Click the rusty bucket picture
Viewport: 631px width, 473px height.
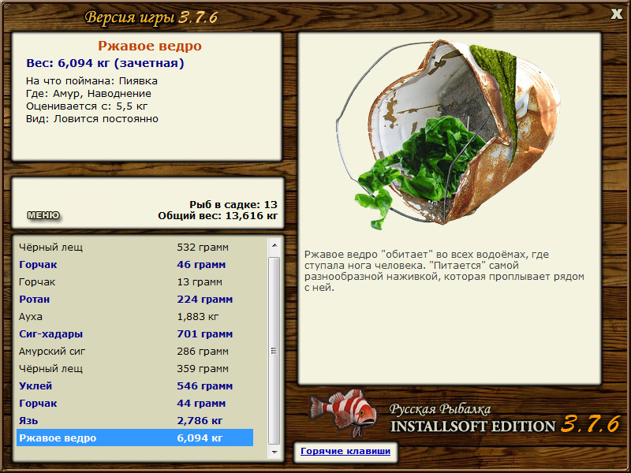[448, 134]
